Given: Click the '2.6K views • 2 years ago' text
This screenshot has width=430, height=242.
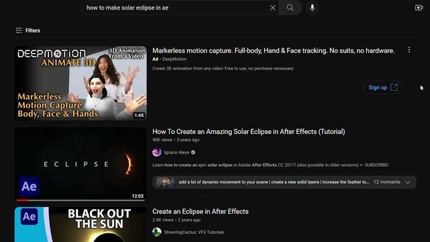Looking at the screenshot, I should tap(176, 220).
